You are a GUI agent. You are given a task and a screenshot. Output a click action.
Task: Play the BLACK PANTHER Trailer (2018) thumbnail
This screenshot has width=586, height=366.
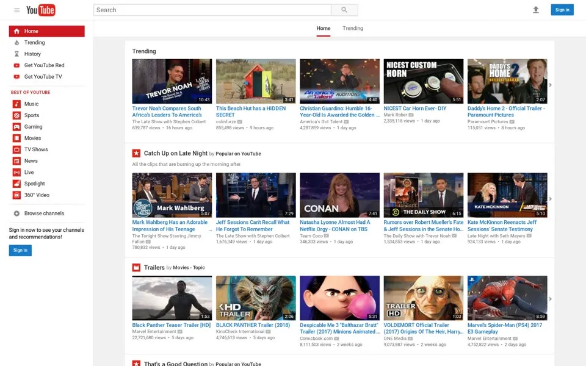(256, 298)
